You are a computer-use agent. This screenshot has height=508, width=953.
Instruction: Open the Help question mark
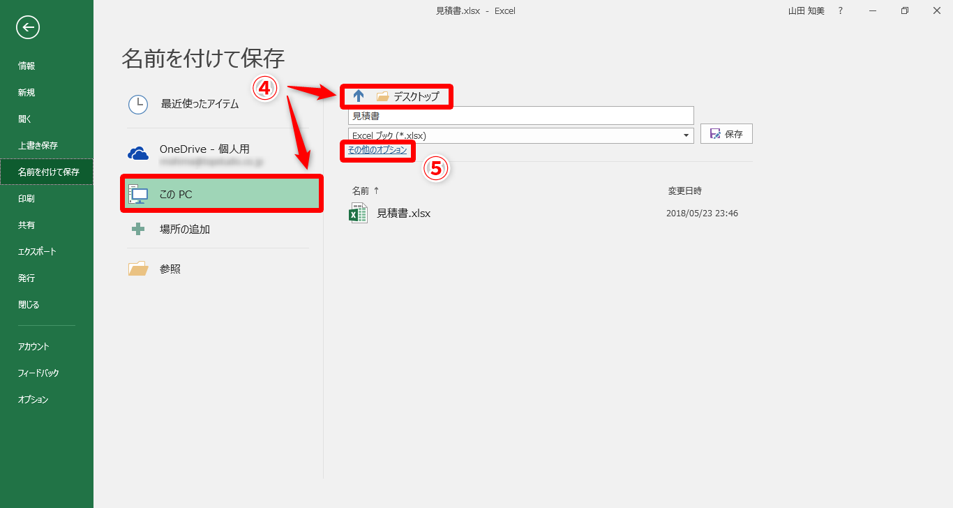point(841,10)
